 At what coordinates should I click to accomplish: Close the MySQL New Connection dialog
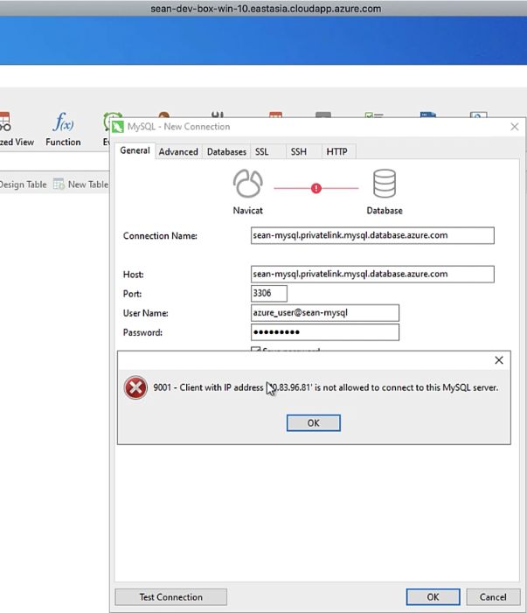click(515, 127)
